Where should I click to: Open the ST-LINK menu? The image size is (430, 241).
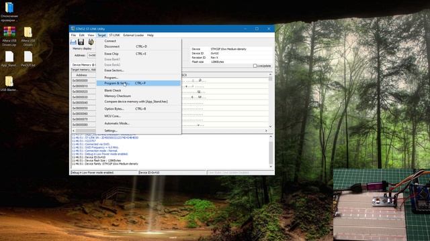pyautogui.click(x=114, y=35)
